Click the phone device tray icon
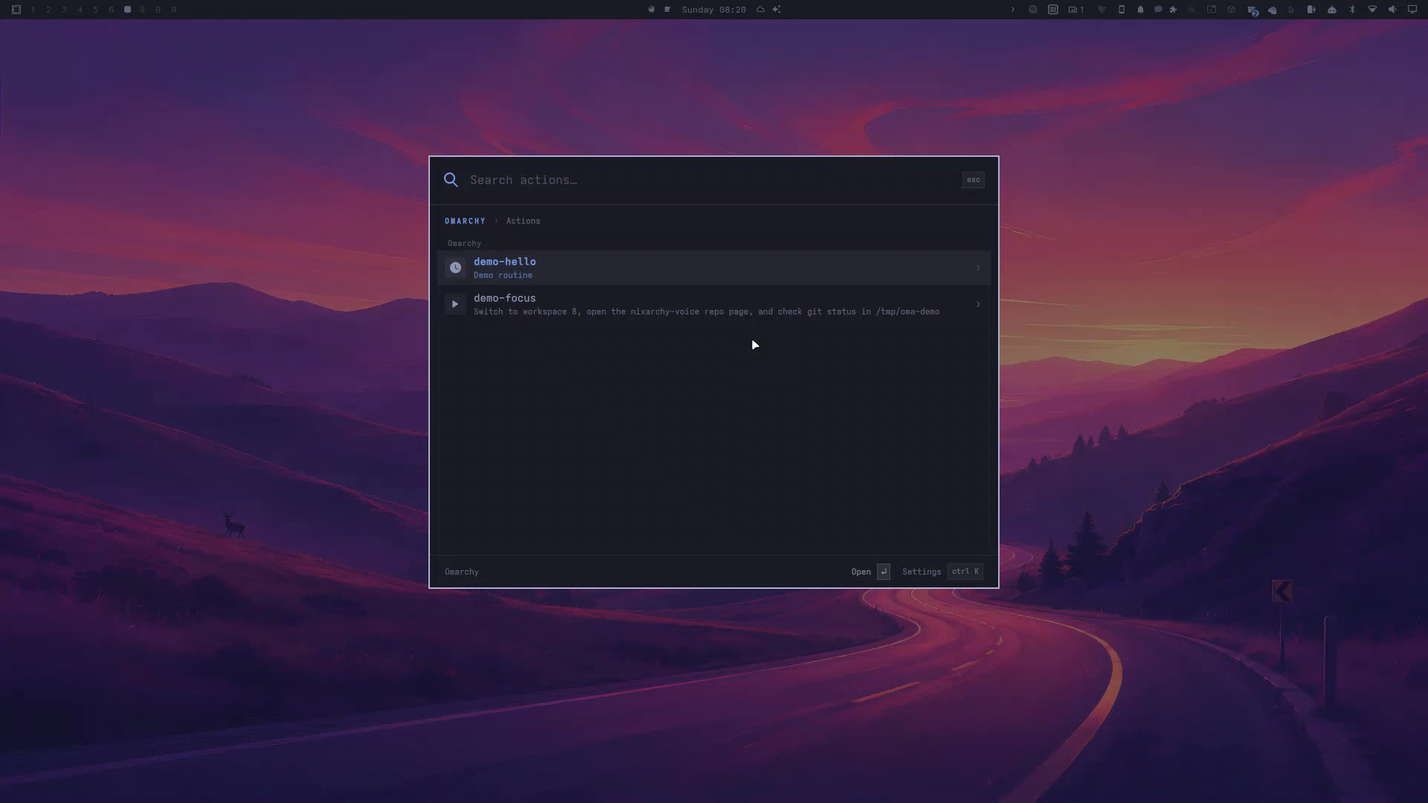The height and width of the screenshot is (803, 1428). (x=1122, y=10)
